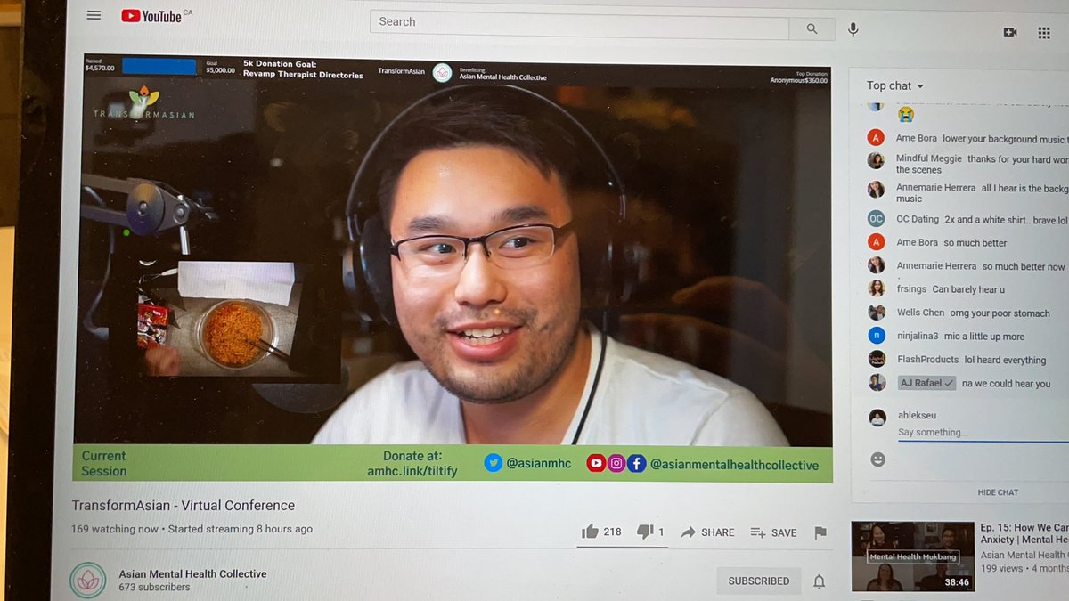Toggle notification bell for the channel
The width and height of the screenshot is (1069, 601).
(819, 581)
